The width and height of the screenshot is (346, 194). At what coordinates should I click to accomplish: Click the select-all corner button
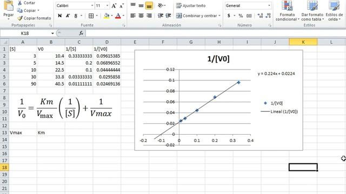4,42
